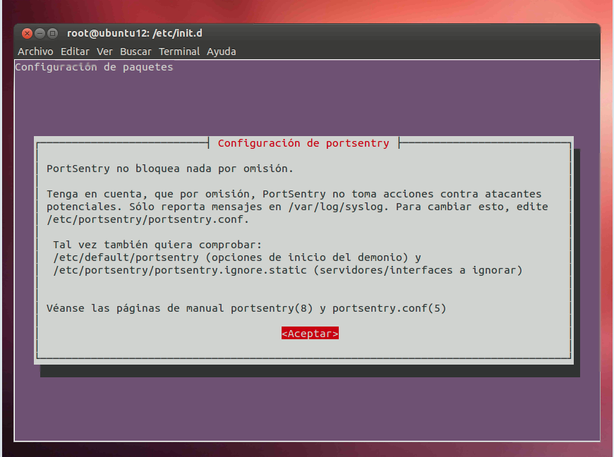Viewport: 614px width, 457px height.
Task: Open the Buscar menu
Action: click(x=136, y=51)
